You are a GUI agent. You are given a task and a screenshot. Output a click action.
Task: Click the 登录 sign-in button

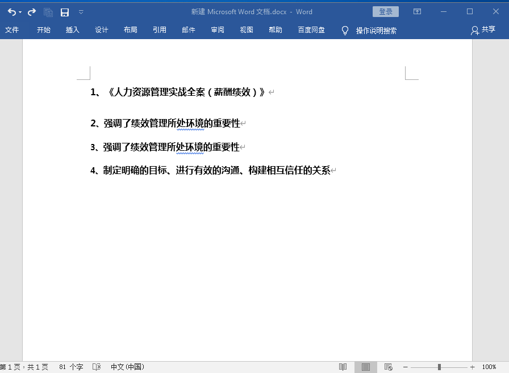click(x=386, y=12)
